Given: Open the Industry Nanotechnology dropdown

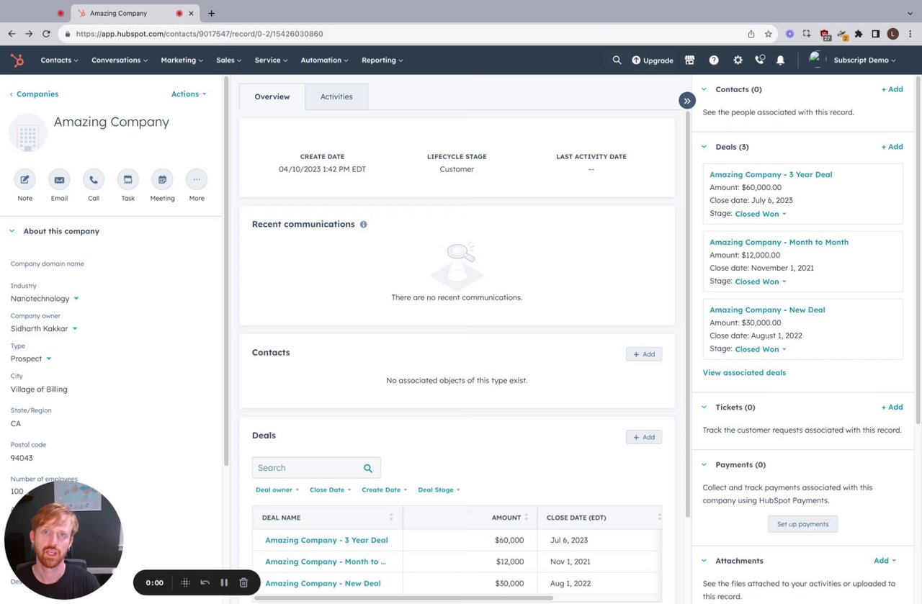Looking at the screenshot, I should (x=45, y=299).
